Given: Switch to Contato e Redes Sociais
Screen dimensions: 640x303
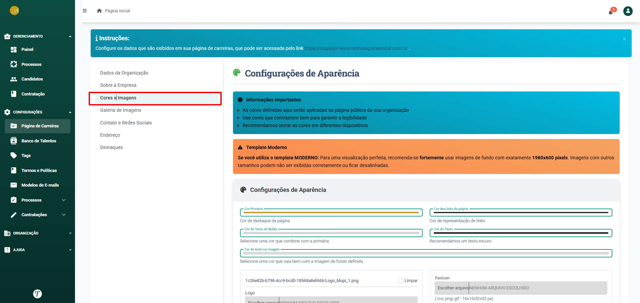Looking at the screenshot, I should tap(126, 123).
